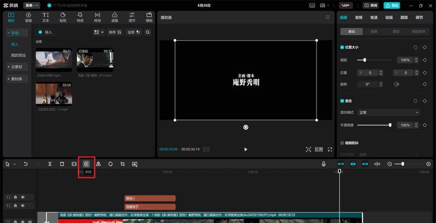Reset the 位置大小 section with its arrow icon

click(x=415, y=47)
